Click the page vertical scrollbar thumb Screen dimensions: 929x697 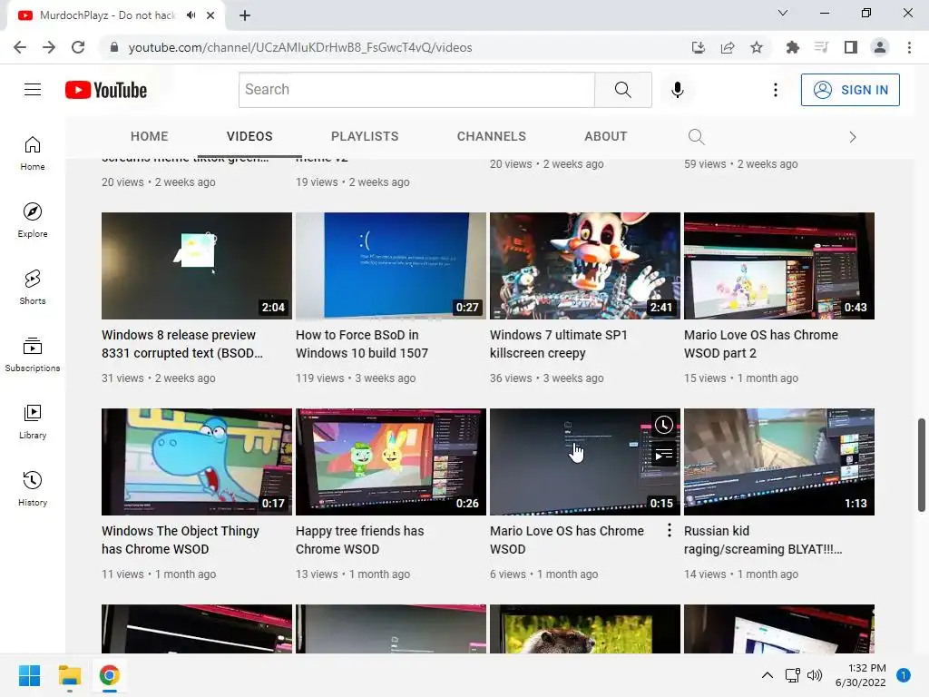pyautogui.click(x=922, y=465)
